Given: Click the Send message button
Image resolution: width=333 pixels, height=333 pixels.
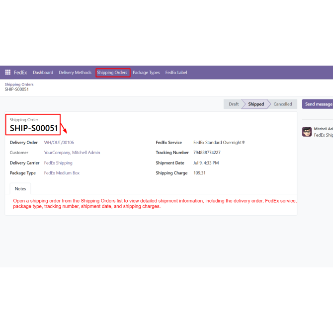Looking at the screenshot, I should [x=318, y=104].
